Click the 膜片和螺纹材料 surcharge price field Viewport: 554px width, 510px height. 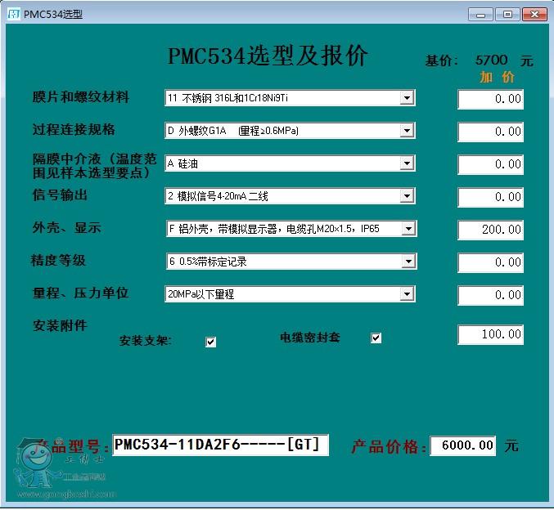pyautogui.click(x=490, y=99)
